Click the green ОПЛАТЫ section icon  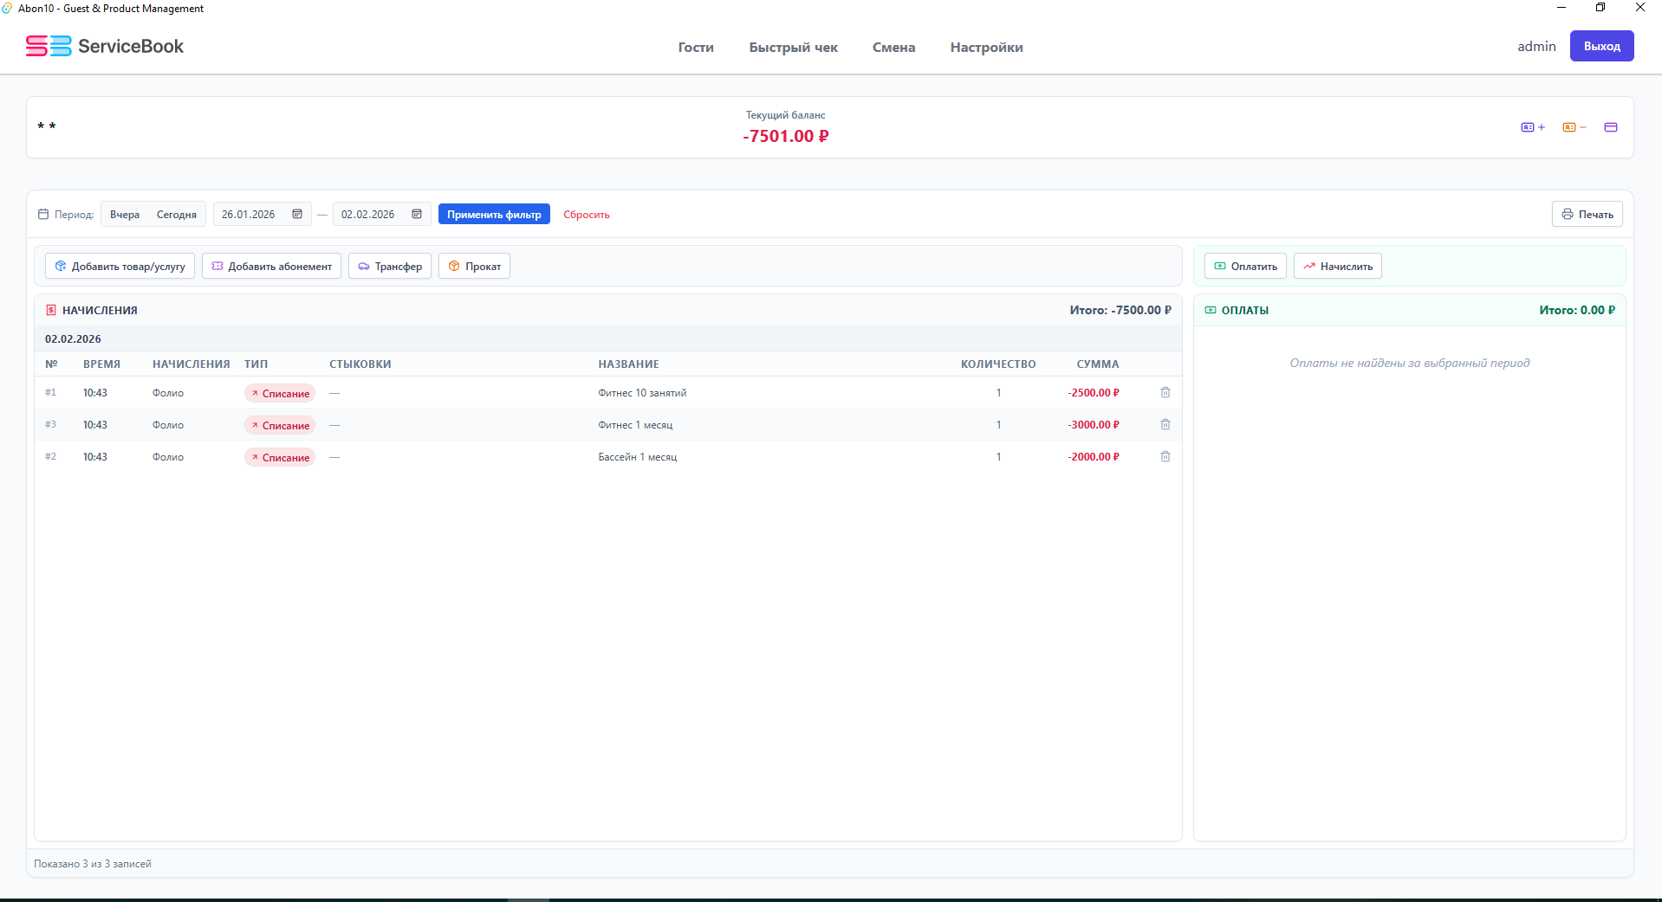coord(1211,310)
